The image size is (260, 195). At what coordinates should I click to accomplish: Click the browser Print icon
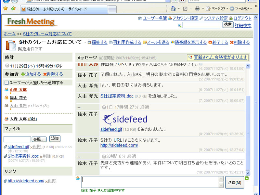click(197, 8)
